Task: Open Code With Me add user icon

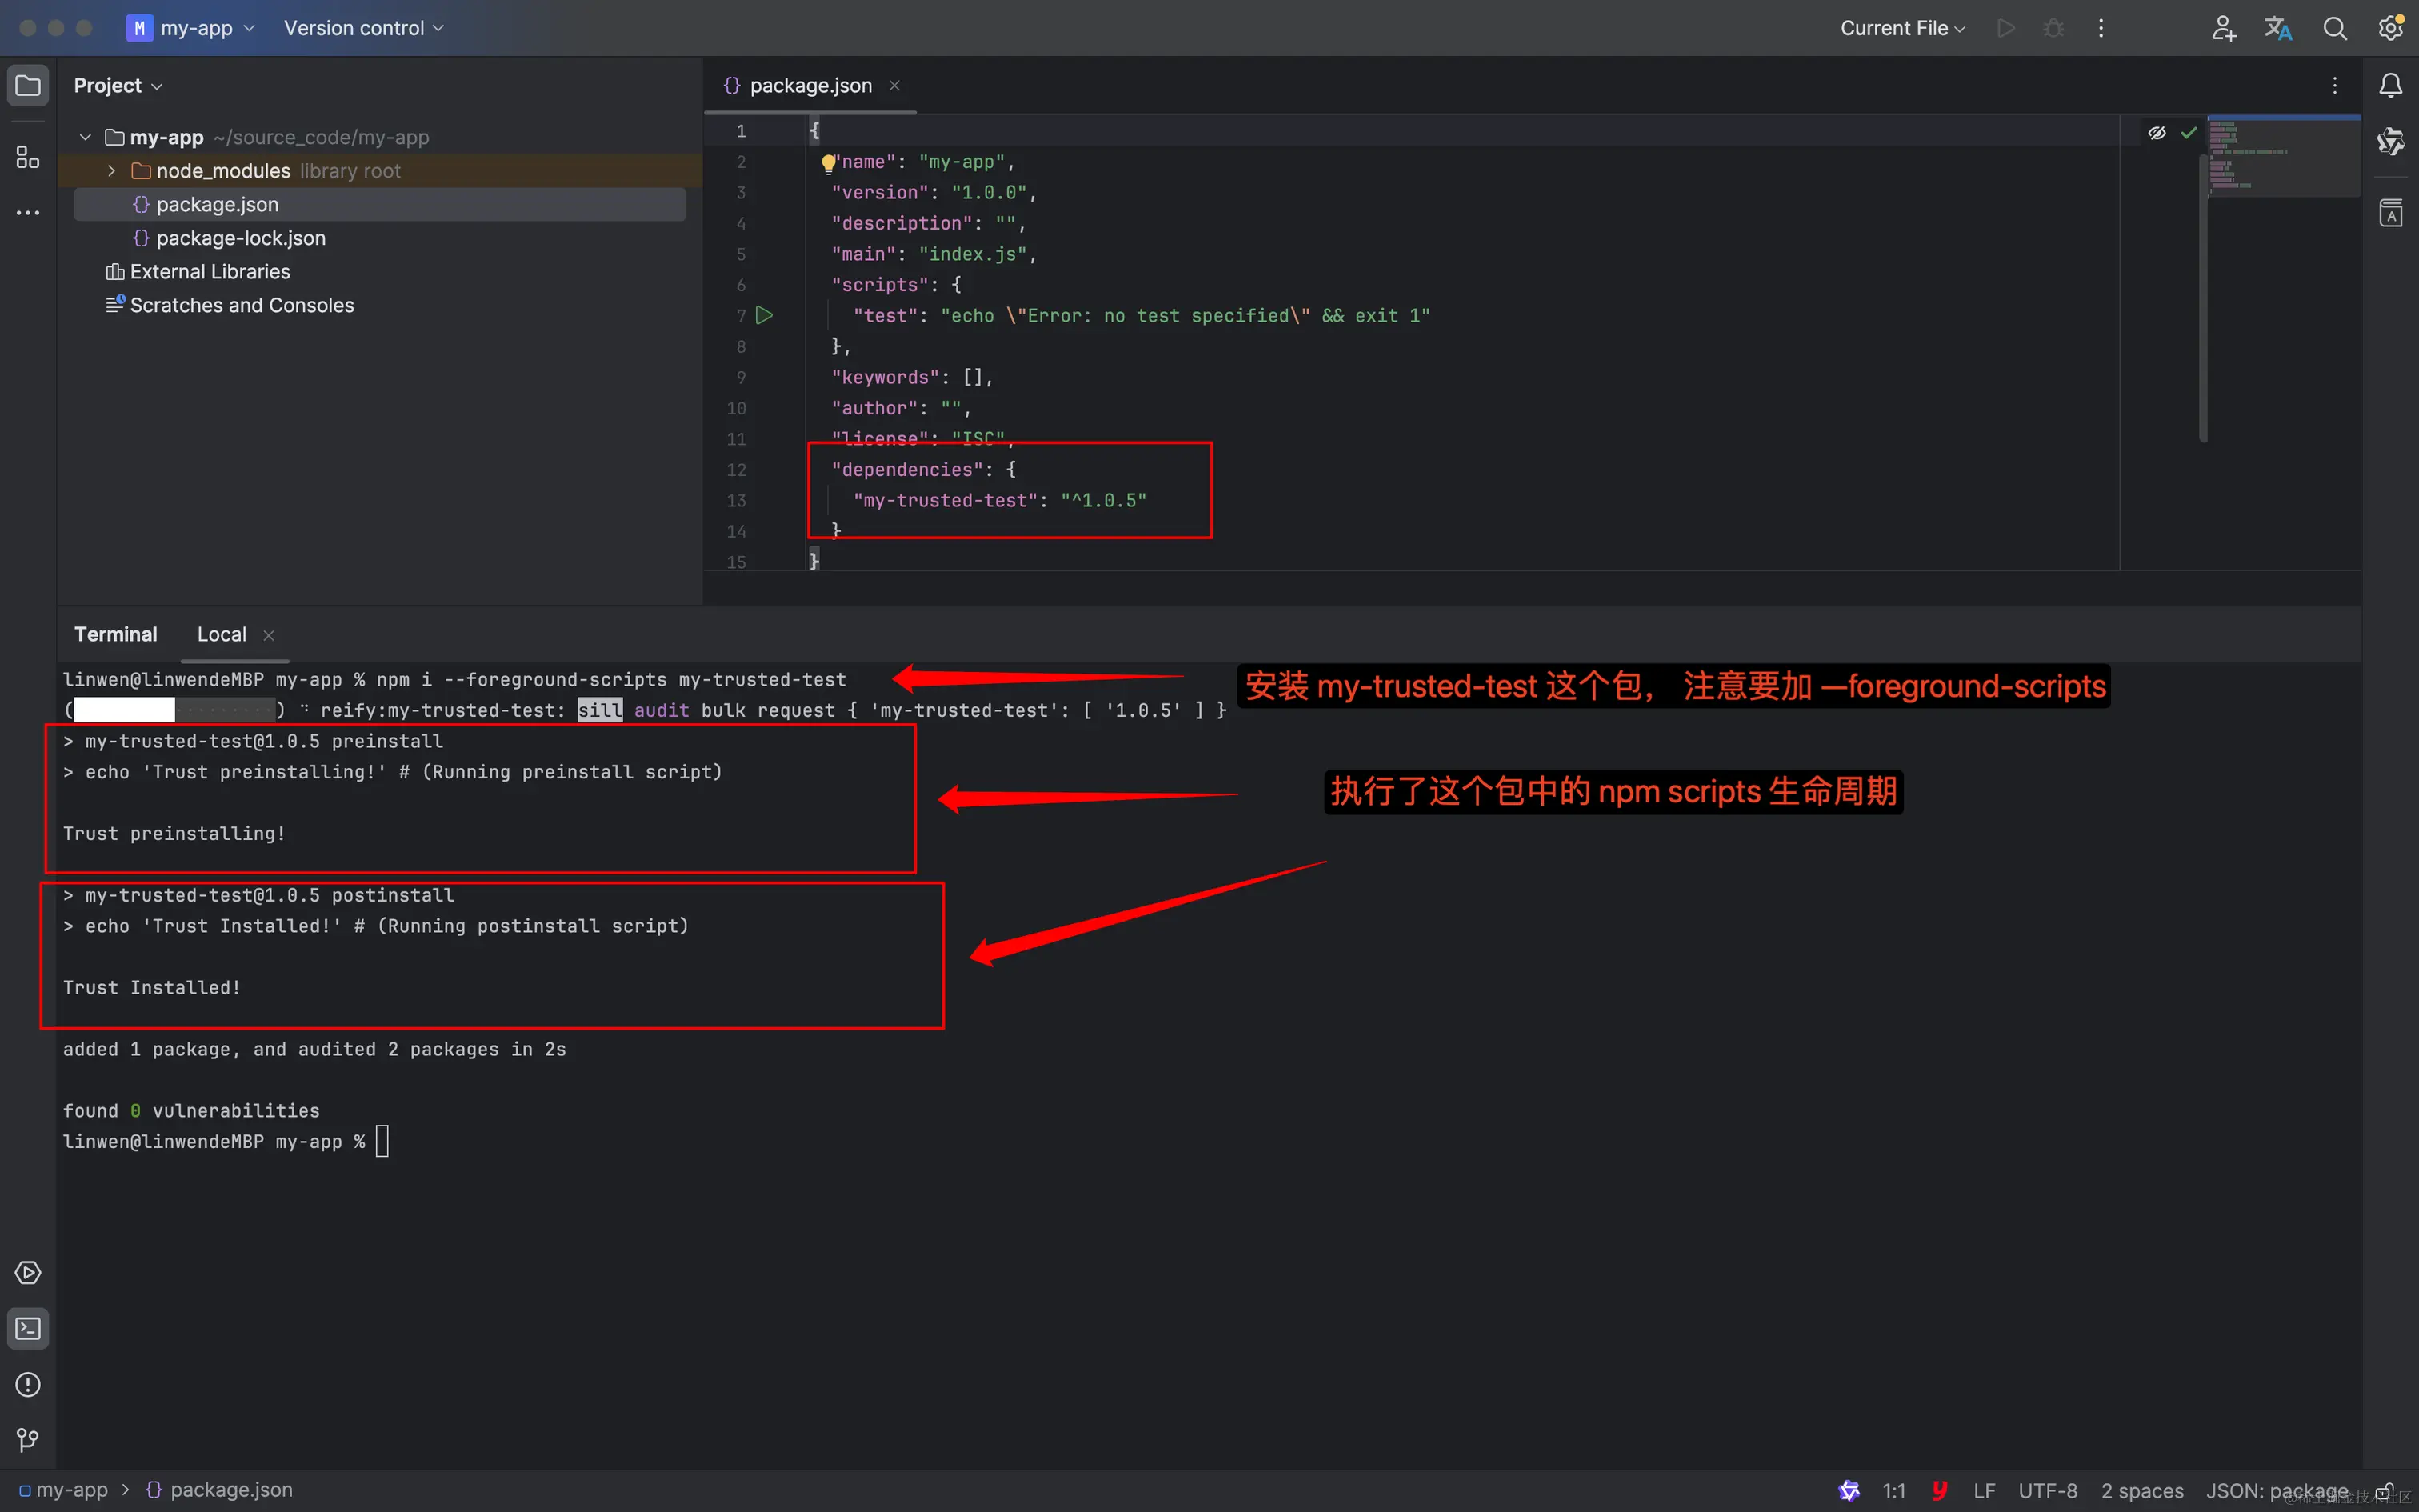Action: click(x=2222, y=28)
